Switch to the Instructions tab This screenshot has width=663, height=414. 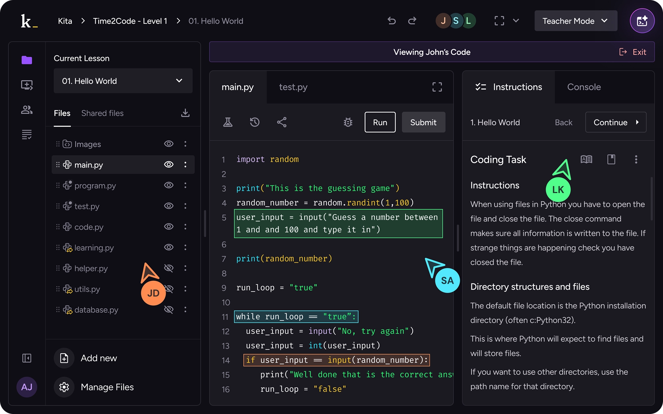coord(509,87)
